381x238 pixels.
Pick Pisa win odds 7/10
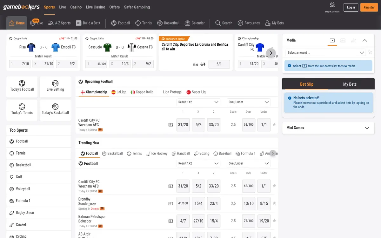pos(20,64)
